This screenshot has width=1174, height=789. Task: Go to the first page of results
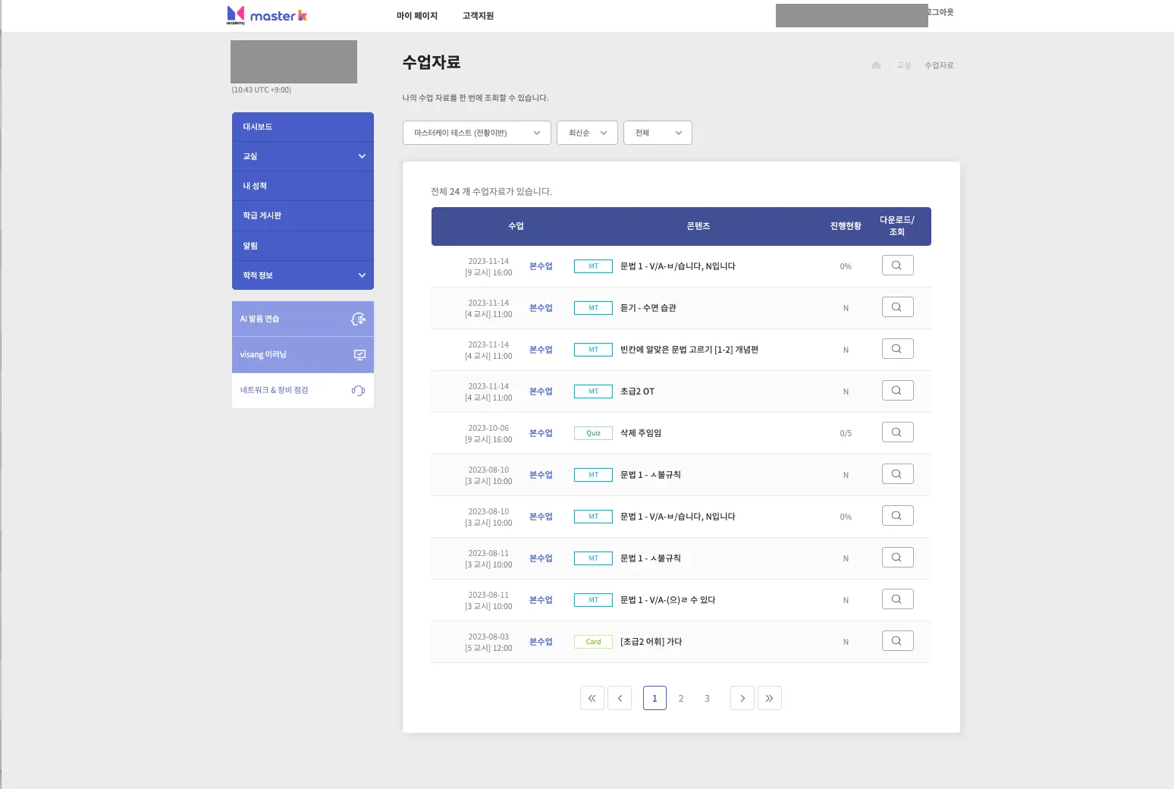coord(592,698)
